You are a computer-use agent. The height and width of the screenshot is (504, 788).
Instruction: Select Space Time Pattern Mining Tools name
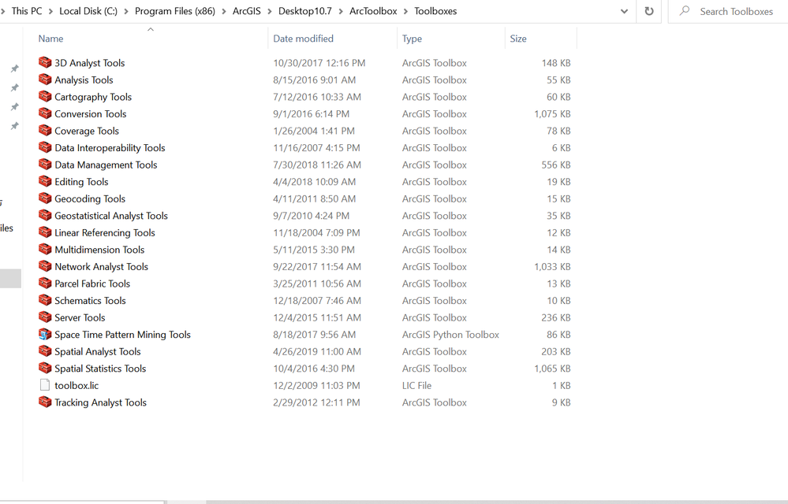click(x=122, y=335)
